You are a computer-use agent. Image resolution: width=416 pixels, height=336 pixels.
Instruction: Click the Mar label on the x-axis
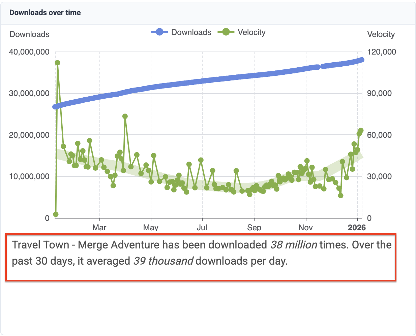(x=99, y=228)
